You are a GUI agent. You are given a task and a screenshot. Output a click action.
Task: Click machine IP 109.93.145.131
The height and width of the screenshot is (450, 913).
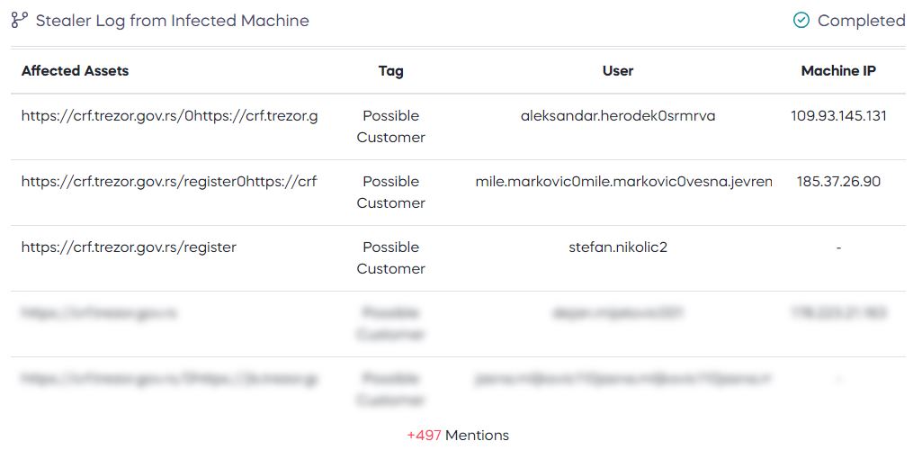coord(838,116)
